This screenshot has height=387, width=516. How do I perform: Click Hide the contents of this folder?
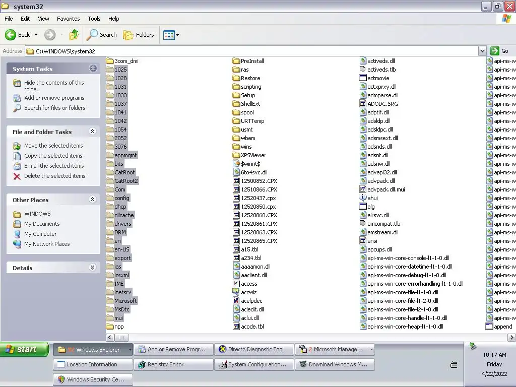tap(54, 86)
